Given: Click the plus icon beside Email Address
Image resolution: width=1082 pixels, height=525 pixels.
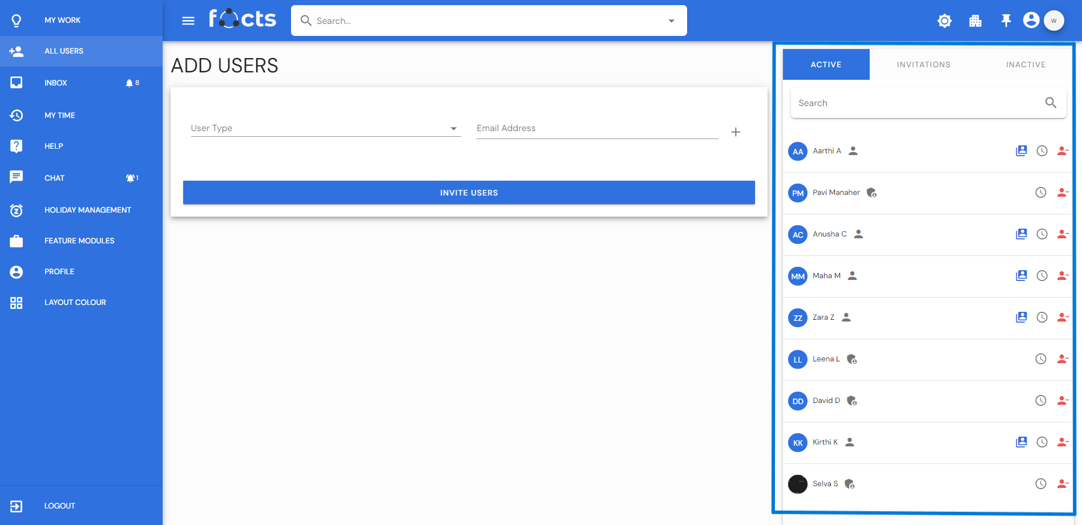Looking at the screenshot, I should [x=736, y=132].
